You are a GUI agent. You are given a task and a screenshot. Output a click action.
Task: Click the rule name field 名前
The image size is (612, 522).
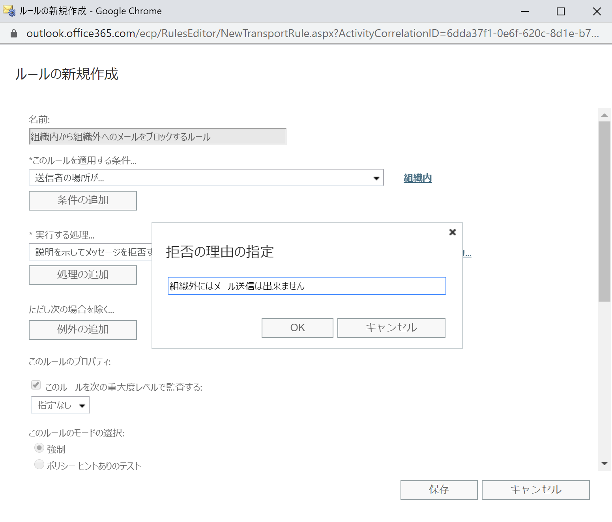tap(158, 136)
